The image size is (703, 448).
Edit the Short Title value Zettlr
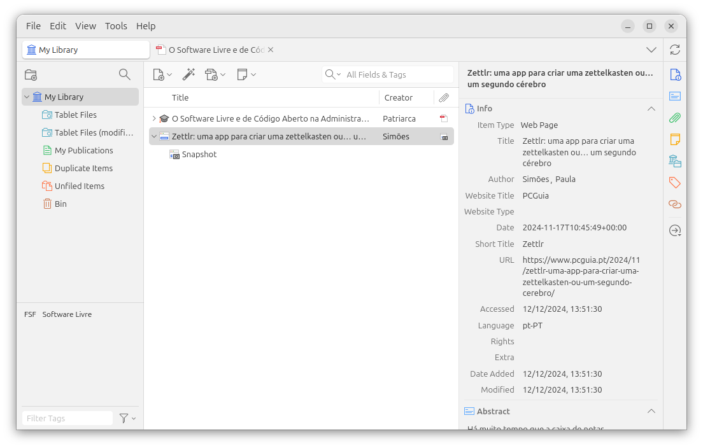(532, 244)
